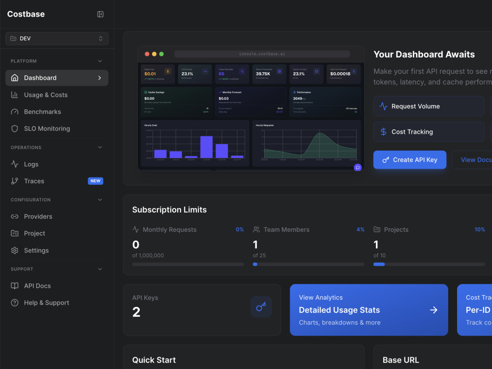Open the Logs page

(x=57, y=164)
